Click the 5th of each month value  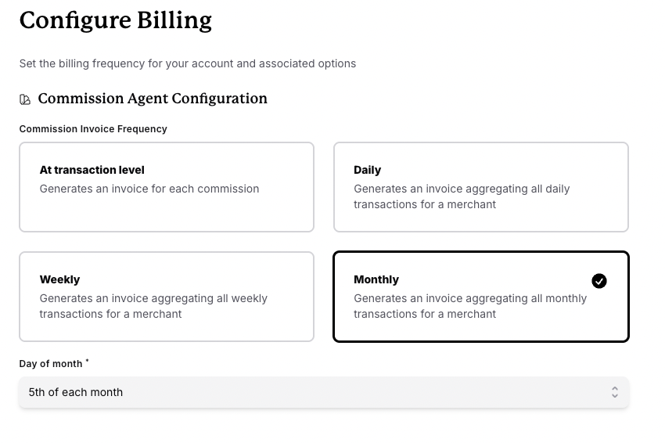click(76, 392)
